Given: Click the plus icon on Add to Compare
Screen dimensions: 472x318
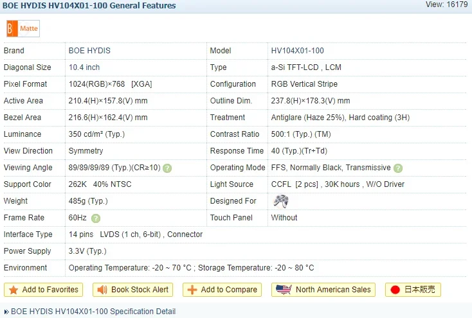Looking at the screenshot, I should 192,290.
